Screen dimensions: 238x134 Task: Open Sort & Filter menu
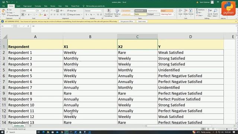[x=210, y=13]
